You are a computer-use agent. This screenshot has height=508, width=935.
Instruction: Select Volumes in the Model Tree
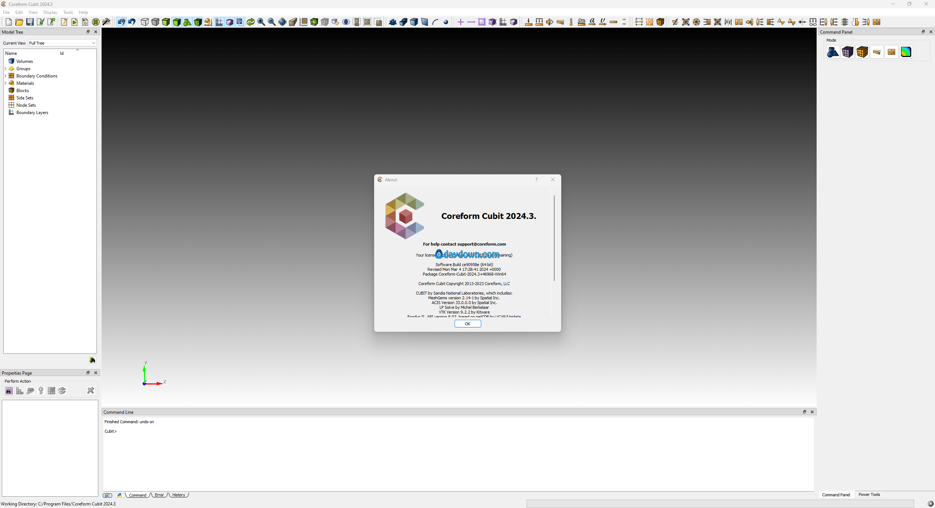(24, 61)
